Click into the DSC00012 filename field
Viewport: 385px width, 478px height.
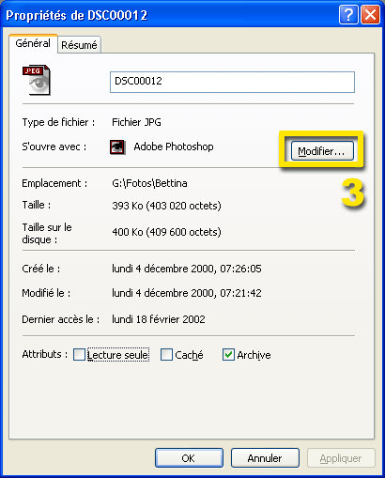click(232, 82)
